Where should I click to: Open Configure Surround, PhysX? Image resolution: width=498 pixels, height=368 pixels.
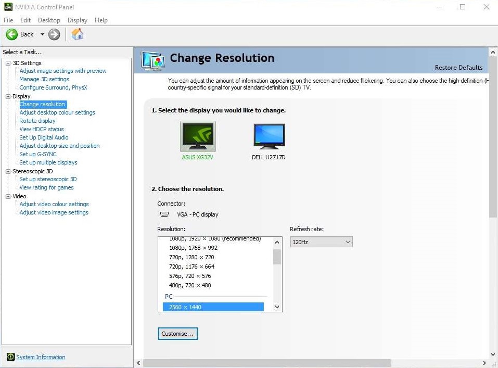pos(54,87)
